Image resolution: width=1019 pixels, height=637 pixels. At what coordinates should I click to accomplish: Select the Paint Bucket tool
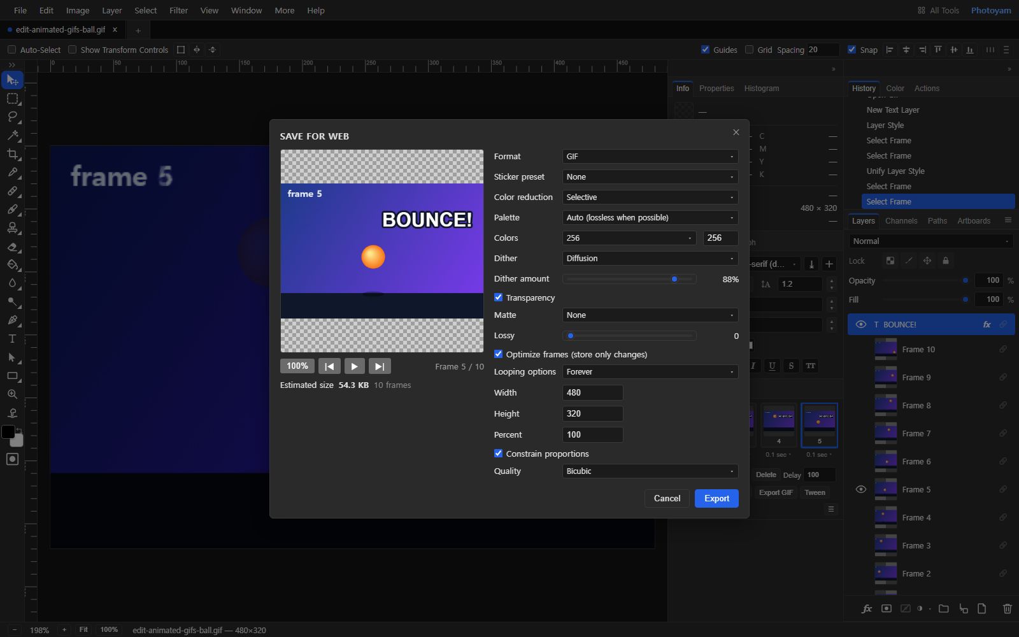[x=12, y=264]
